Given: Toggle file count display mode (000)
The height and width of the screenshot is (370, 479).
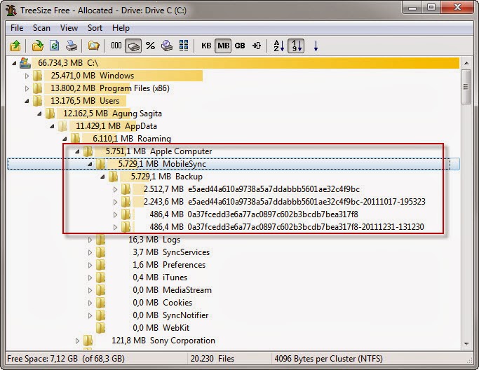Looking at the screenshot, I should point(116,46).
